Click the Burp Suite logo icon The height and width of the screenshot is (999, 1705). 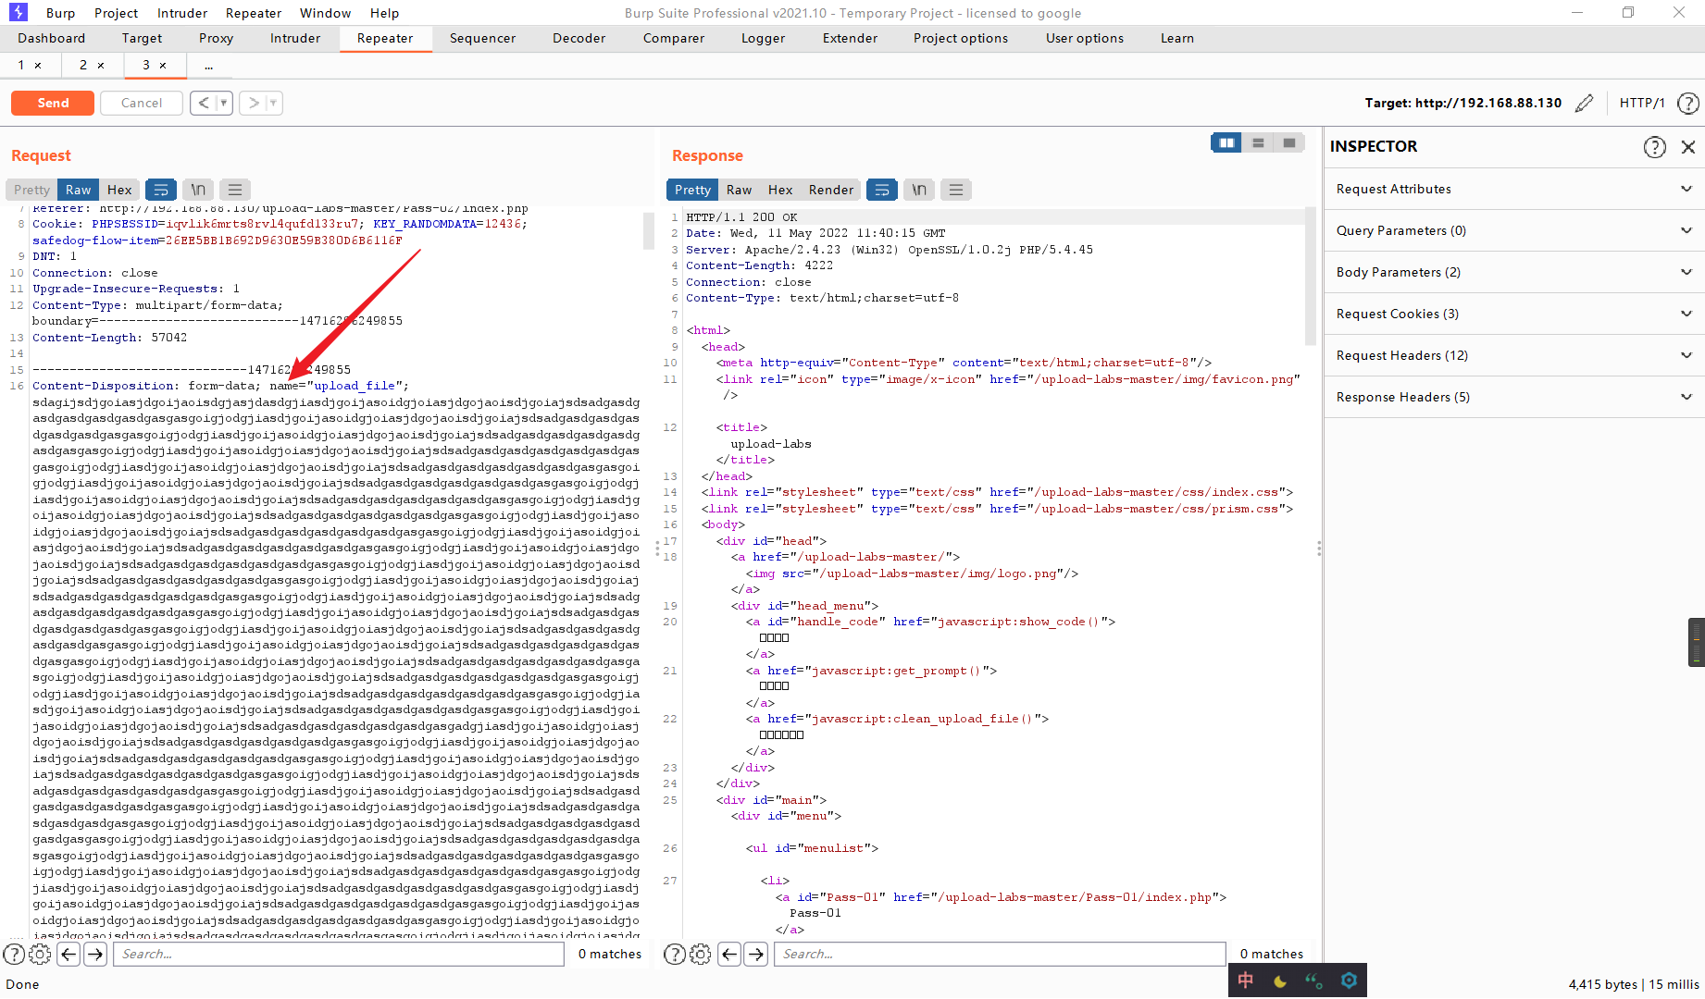[x=19, y=12]
